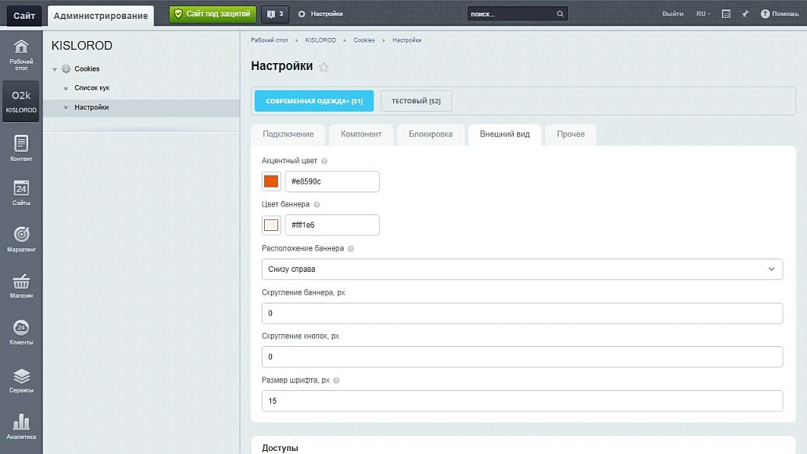The image size is (807, 454).
Task: Select the Современная одежда+ [S1] site
Action: point(314,101)
